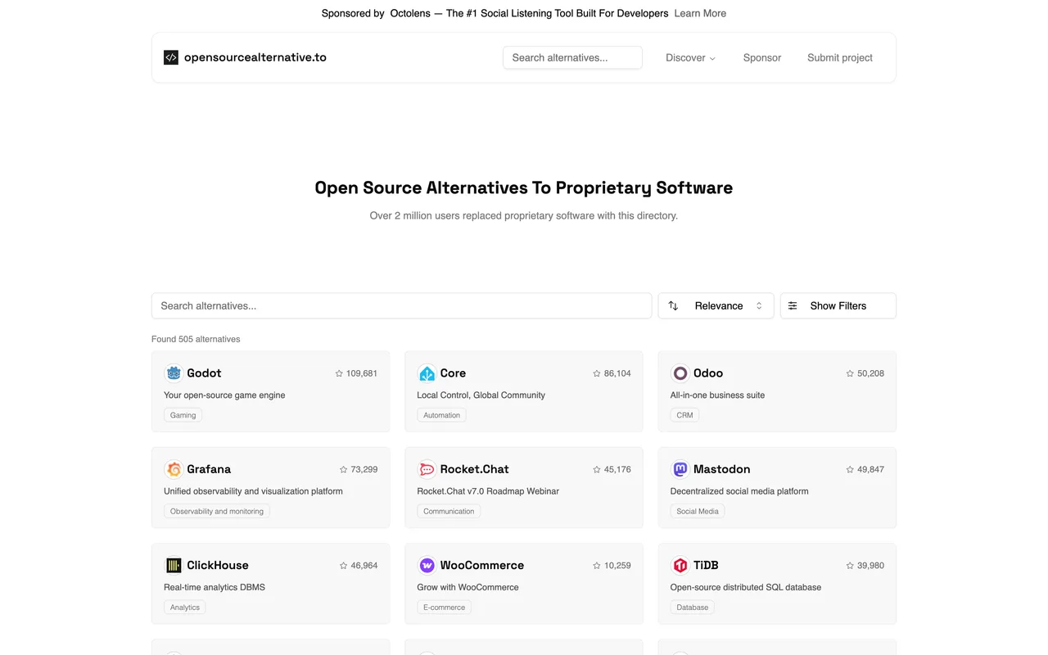The height and width of the screenshot is (655, 1048).
Task: Click 'Real-time analytics DBMS' description
Action: [215, 587]
